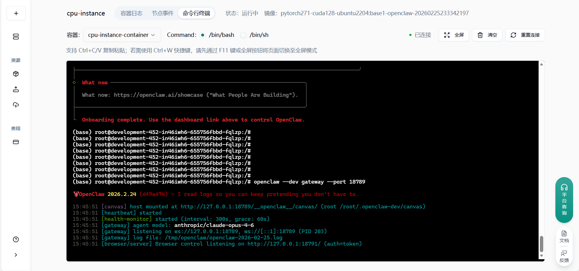Click the 全屏 fullscreen button

454,35
